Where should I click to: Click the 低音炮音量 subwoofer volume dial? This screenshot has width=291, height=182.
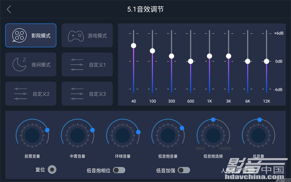pos(168,135)
